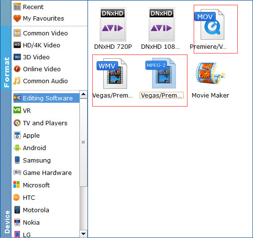The image size is (253, 238).
Task: Click the Common Video filmstrip icon
Action: 17,33
